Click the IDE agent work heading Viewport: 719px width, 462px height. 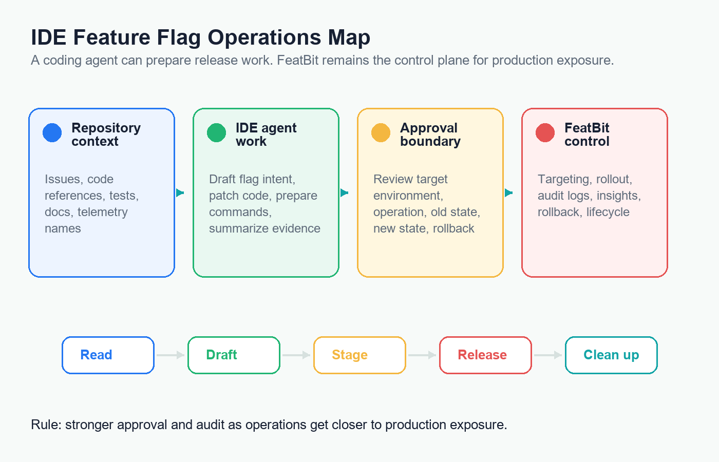[x=266, y=134]
